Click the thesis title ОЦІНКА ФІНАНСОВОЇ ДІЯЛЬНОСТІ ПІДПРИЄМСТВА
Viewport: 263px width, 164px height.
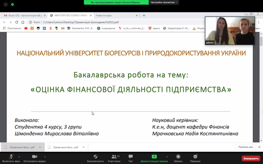(x=131, y=89)
